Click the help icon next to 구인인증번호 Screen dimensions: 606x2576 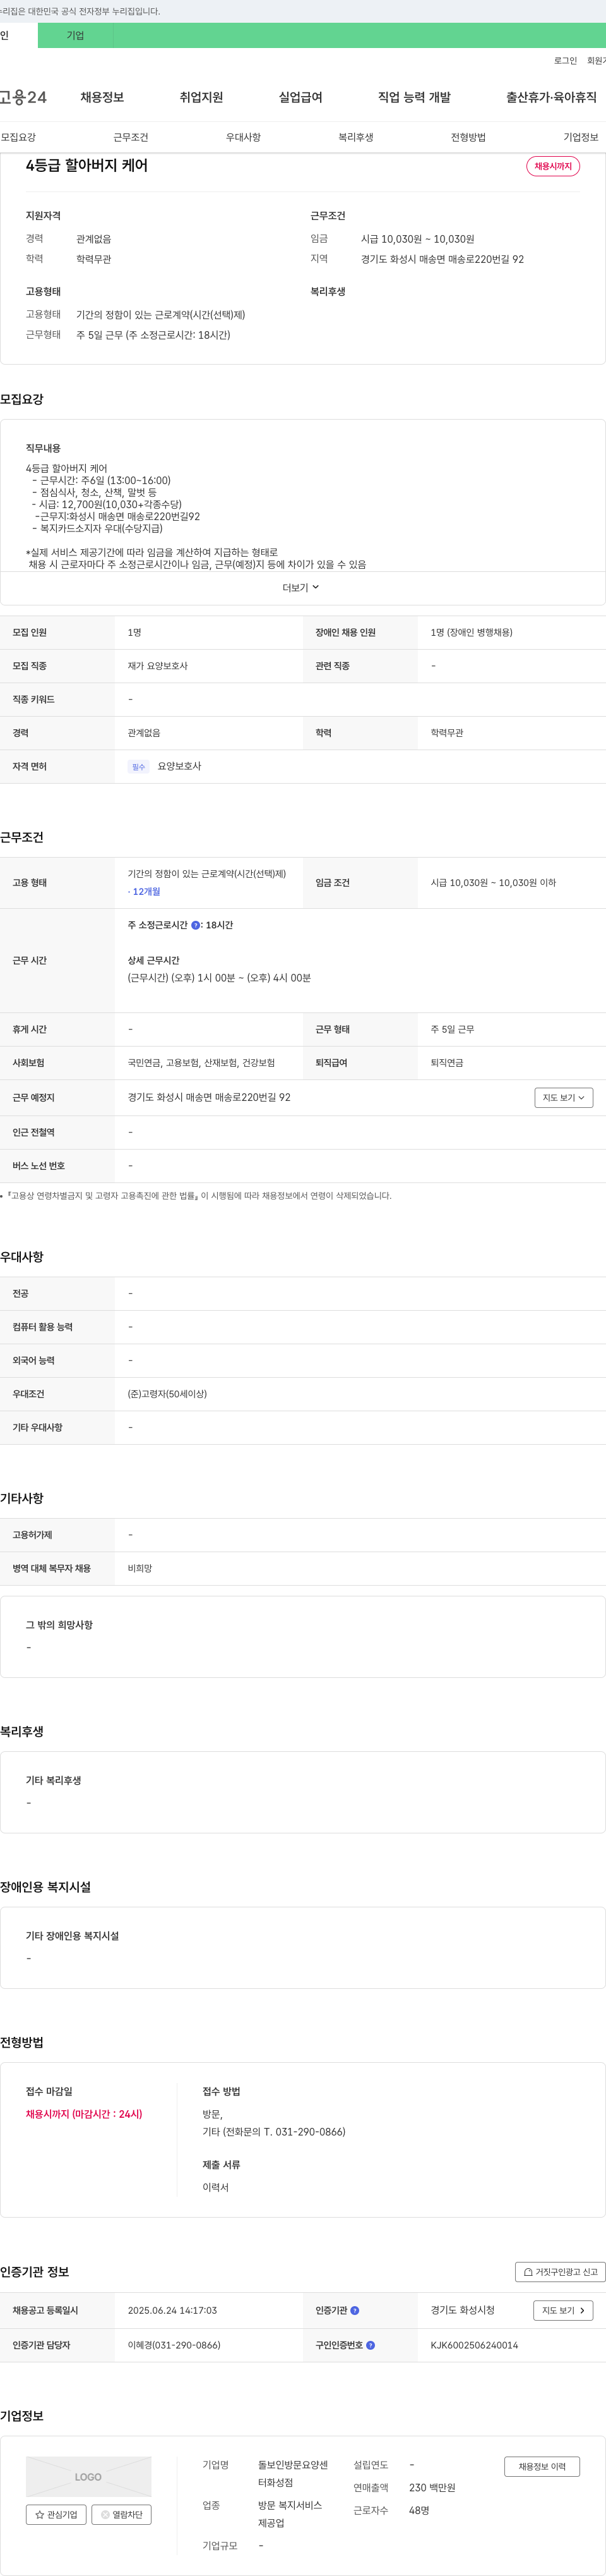(x=371, y=2345)
